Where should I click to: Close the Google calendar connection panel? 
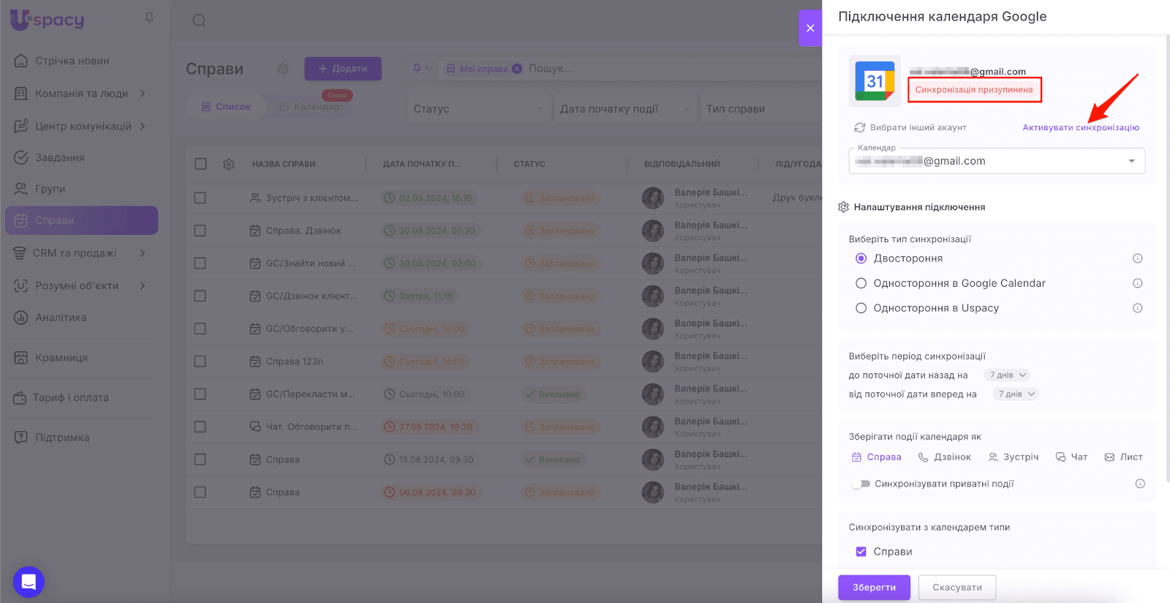click(810, 29)
